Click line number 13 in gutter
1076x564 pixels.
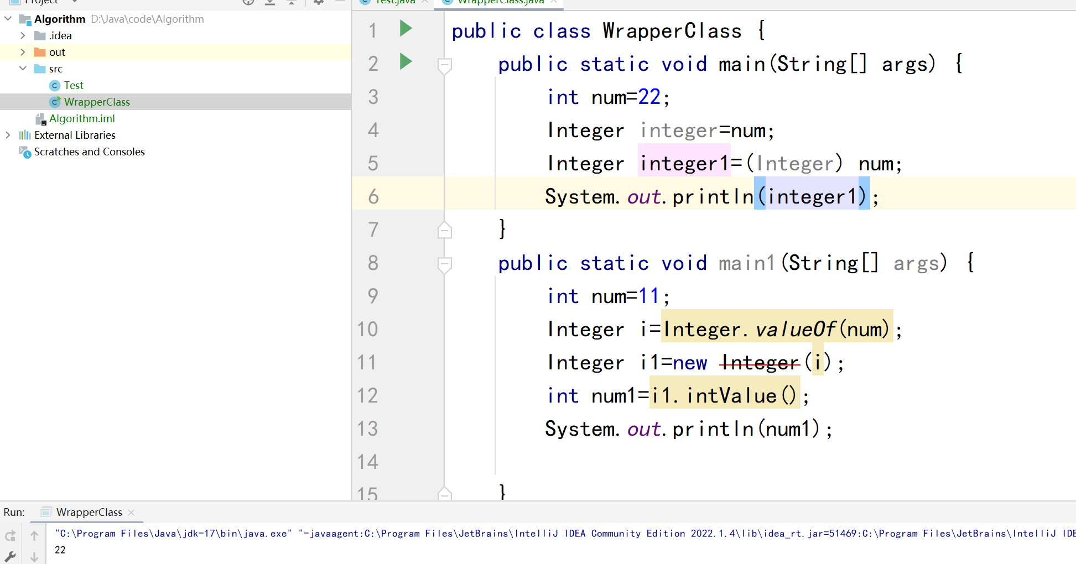click(x=367, y=429)
